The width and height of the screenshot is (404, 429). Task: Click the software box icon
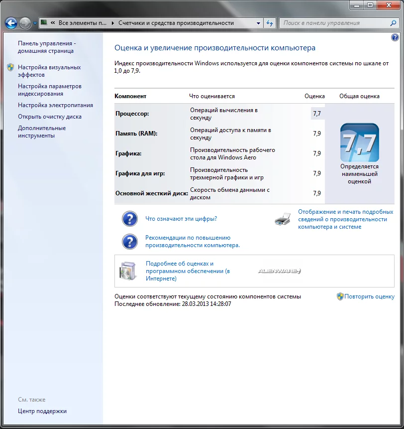[128, 271]
